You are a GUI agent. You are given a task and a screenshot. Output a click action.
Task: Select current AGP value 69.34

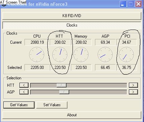(105, 42)
